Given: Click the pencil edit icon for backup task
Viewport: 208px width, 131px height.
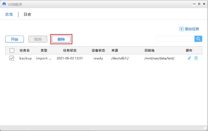Looking at the screenshot, I should tap(189, 58).
